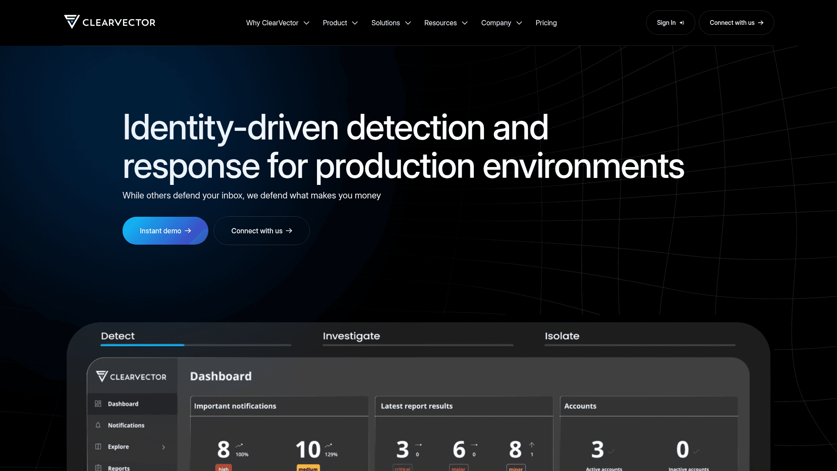Screen dimensions: 837x471
Task: Click the Sign In login arrow icon
Action: click(682, 23)
